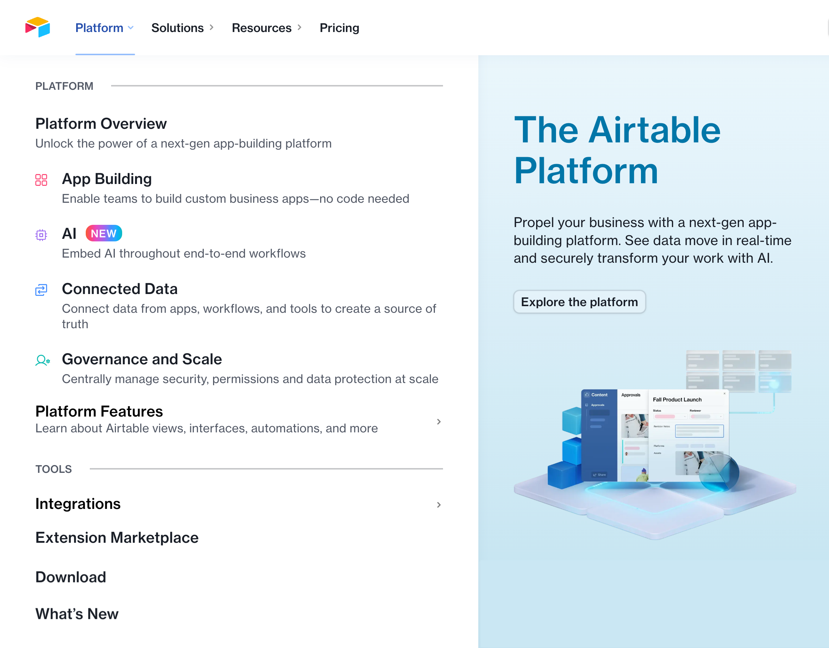Click the AI chip icon
Screen dimensions: 829x648
coord(41,235)
